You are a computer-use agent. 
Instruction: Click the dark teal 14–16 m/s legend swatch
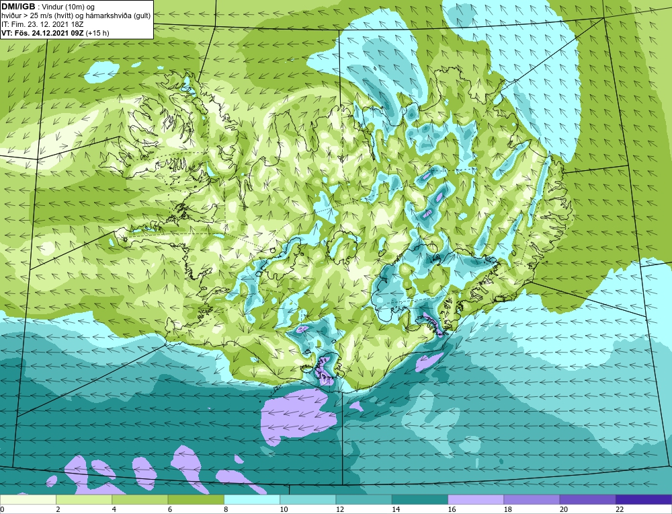click(x=420, y=499)
